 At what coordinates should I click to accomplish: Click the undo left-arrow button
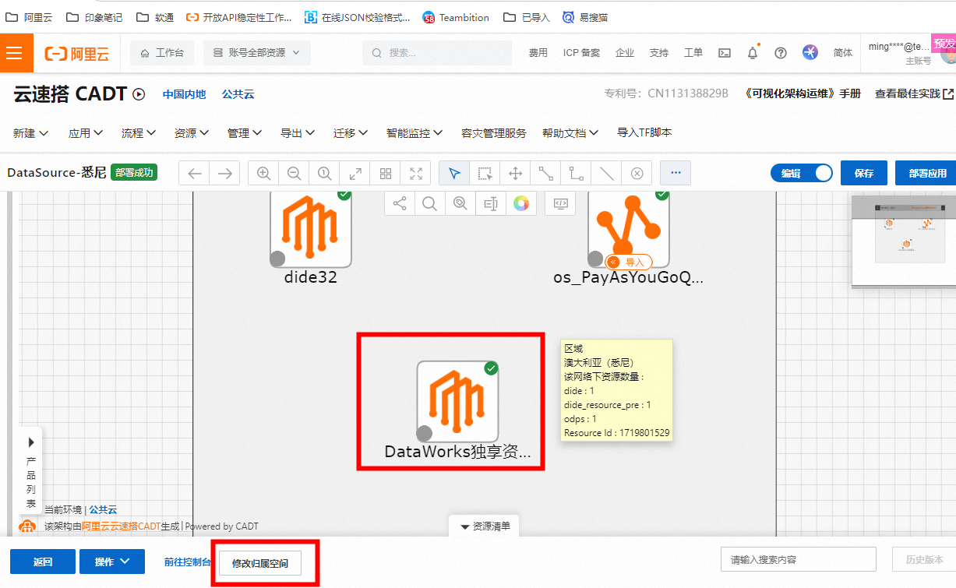click(195, 173)
